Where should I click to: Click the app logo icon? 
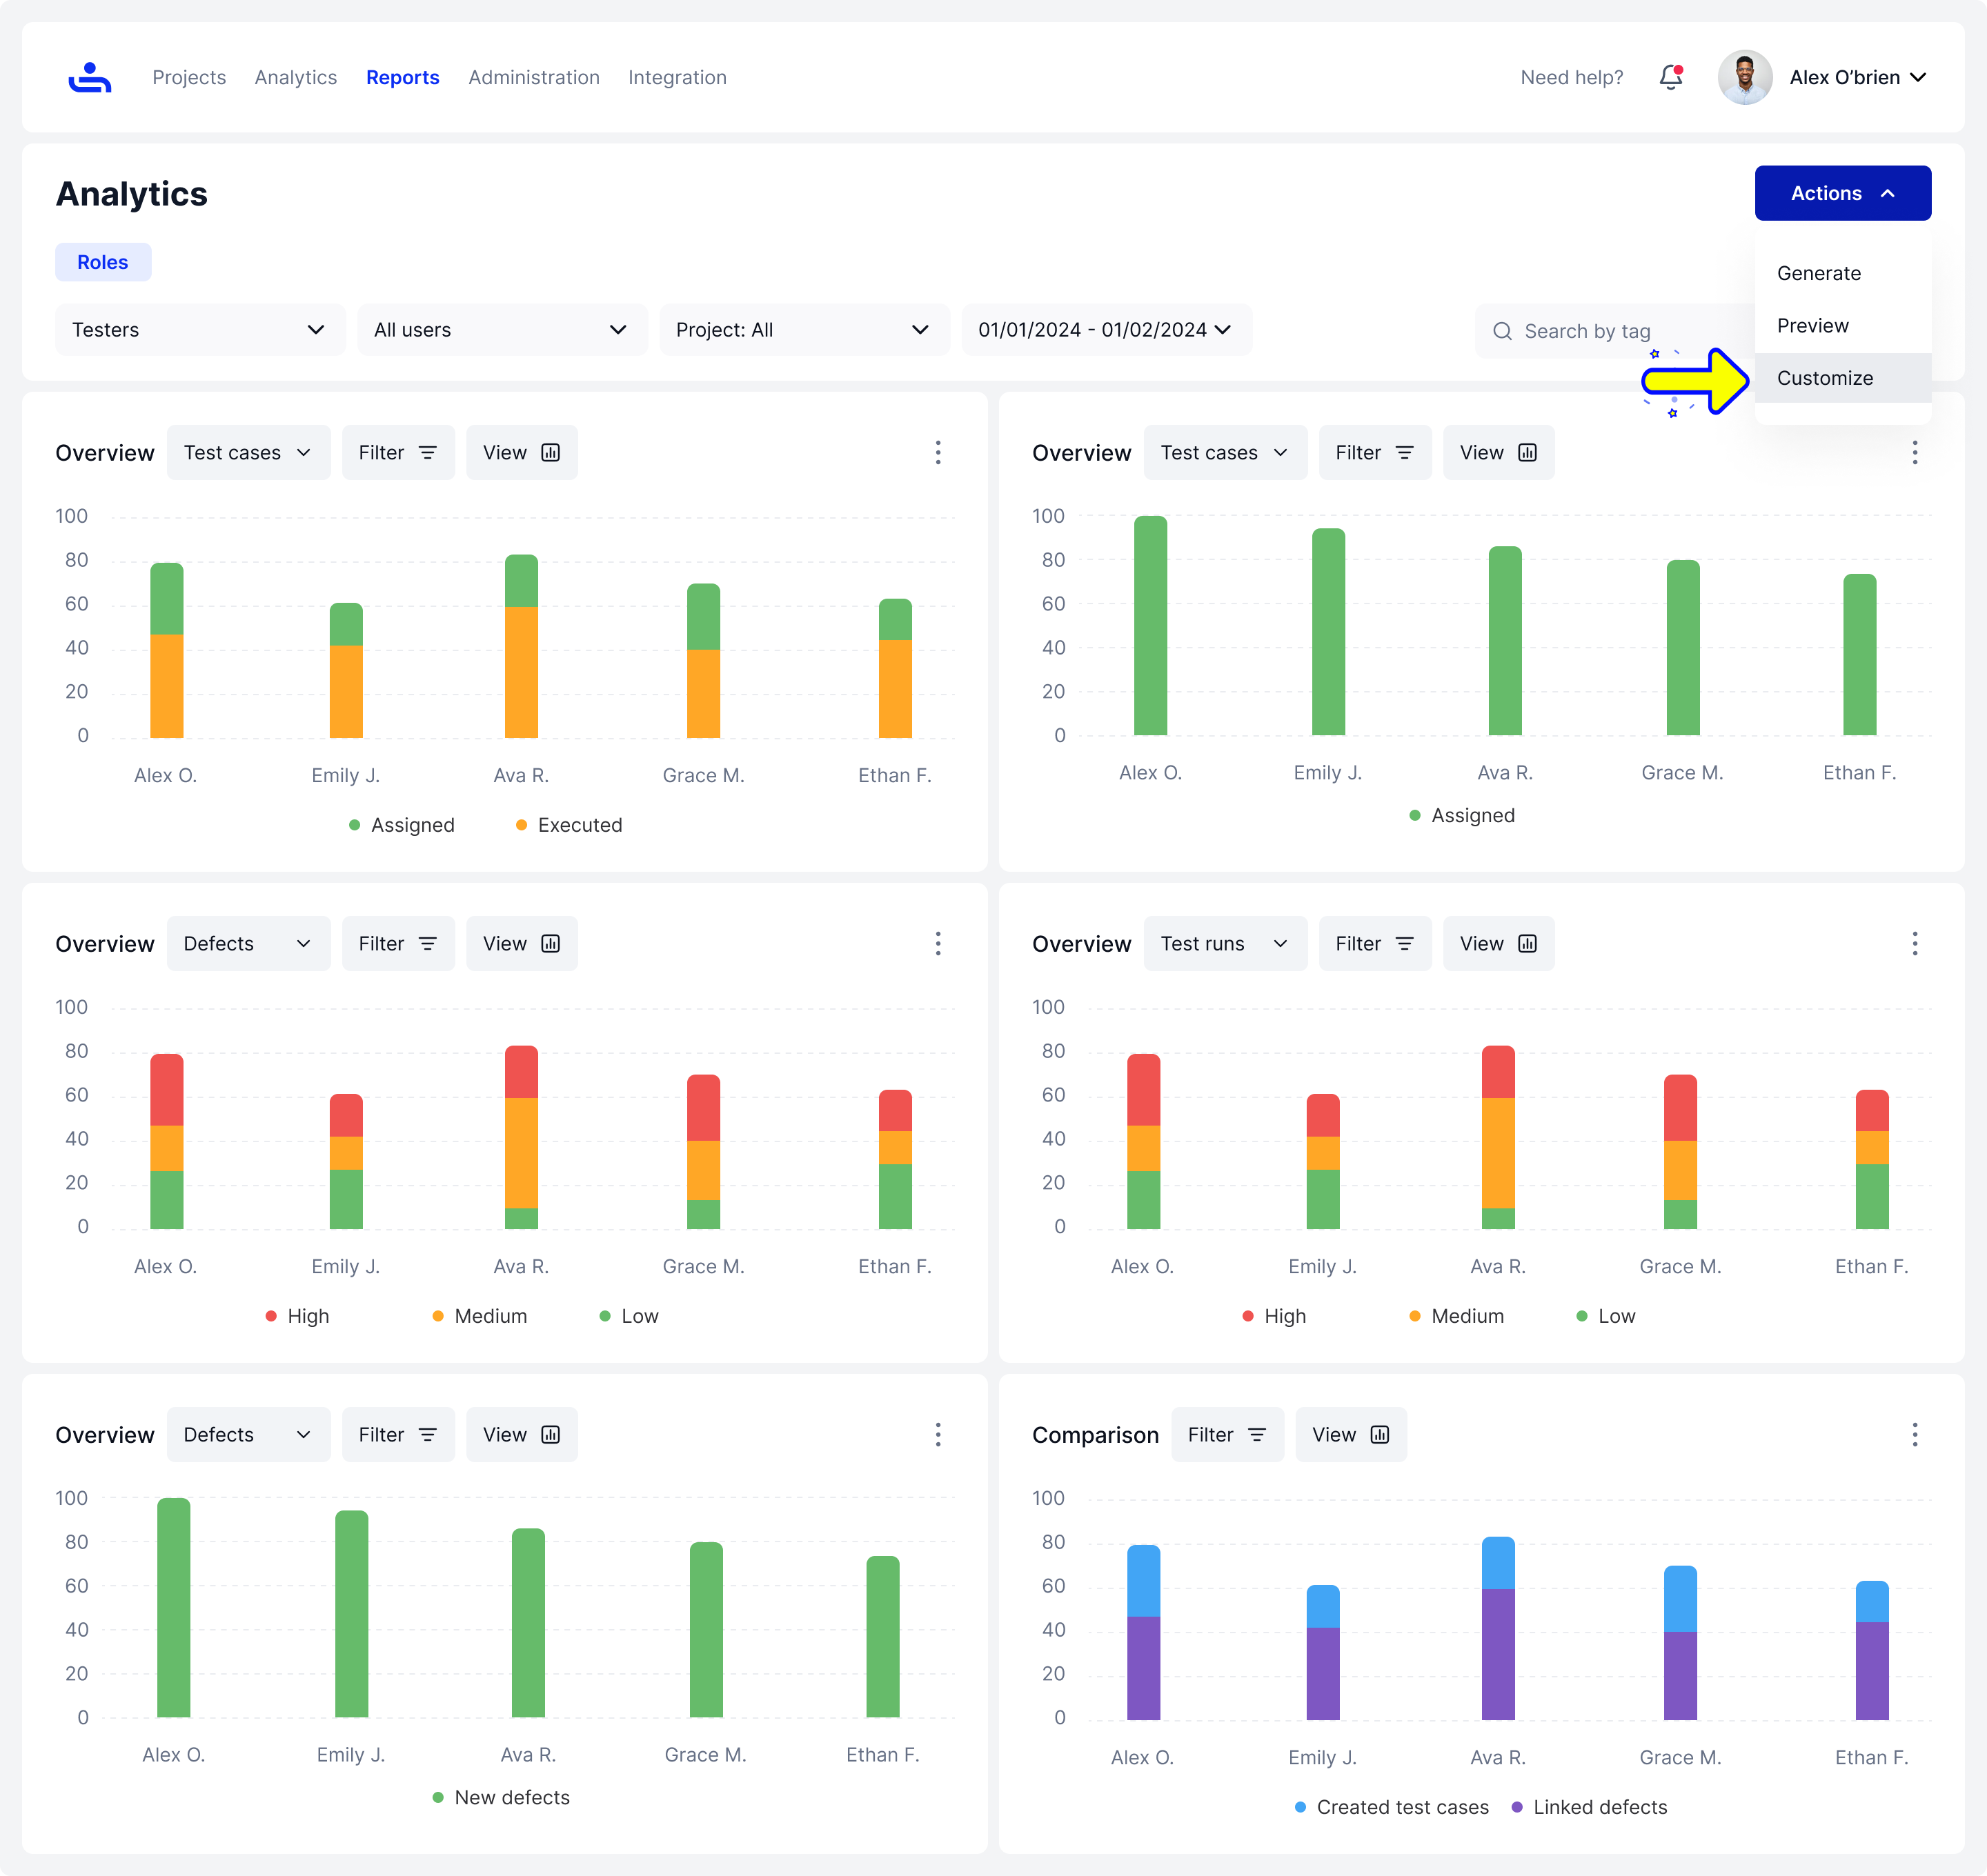(x=90, y=77)
